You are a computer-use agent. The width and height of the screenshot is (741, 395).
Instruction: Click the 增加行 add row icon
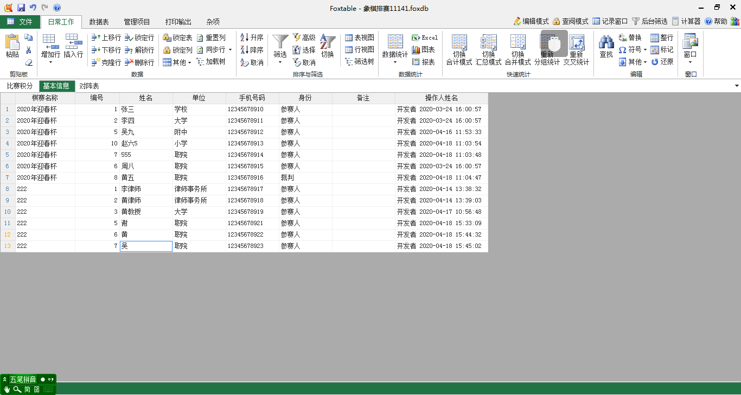tap(50, 42)
